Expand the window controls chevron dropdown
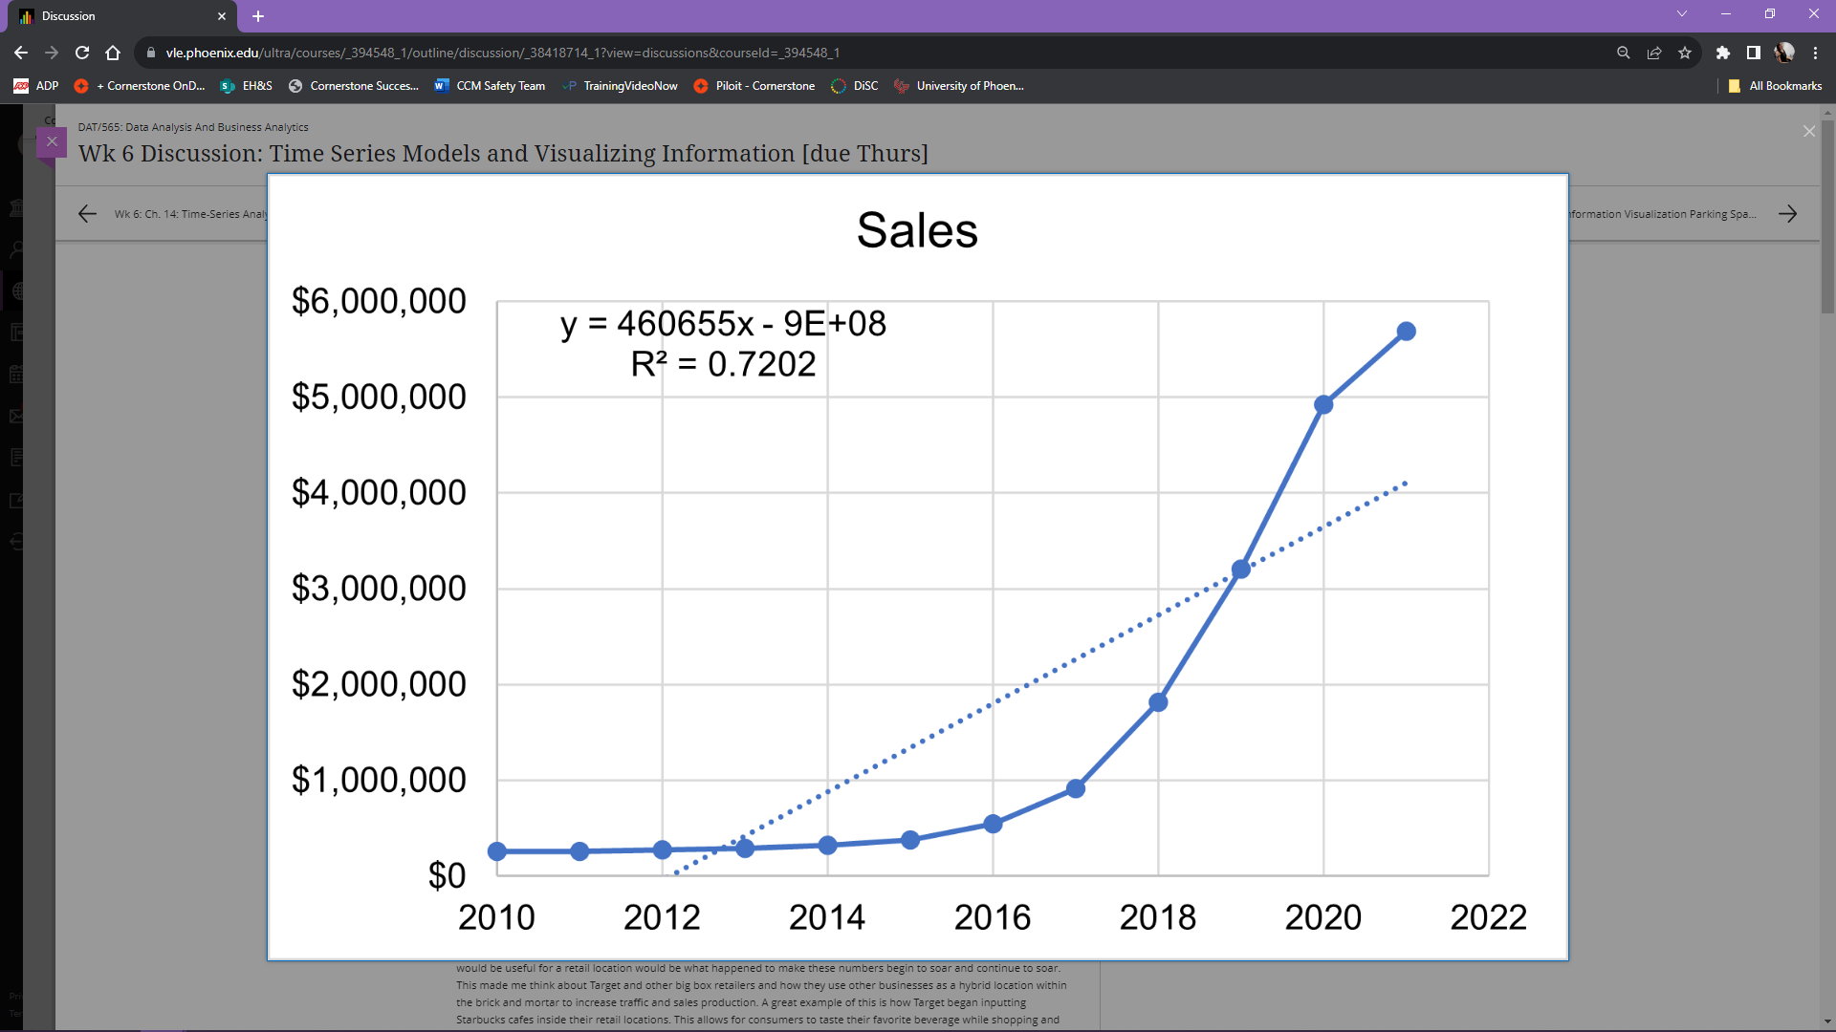This screenshot has height=1032, width=1836. click(x=1681, y=13)
